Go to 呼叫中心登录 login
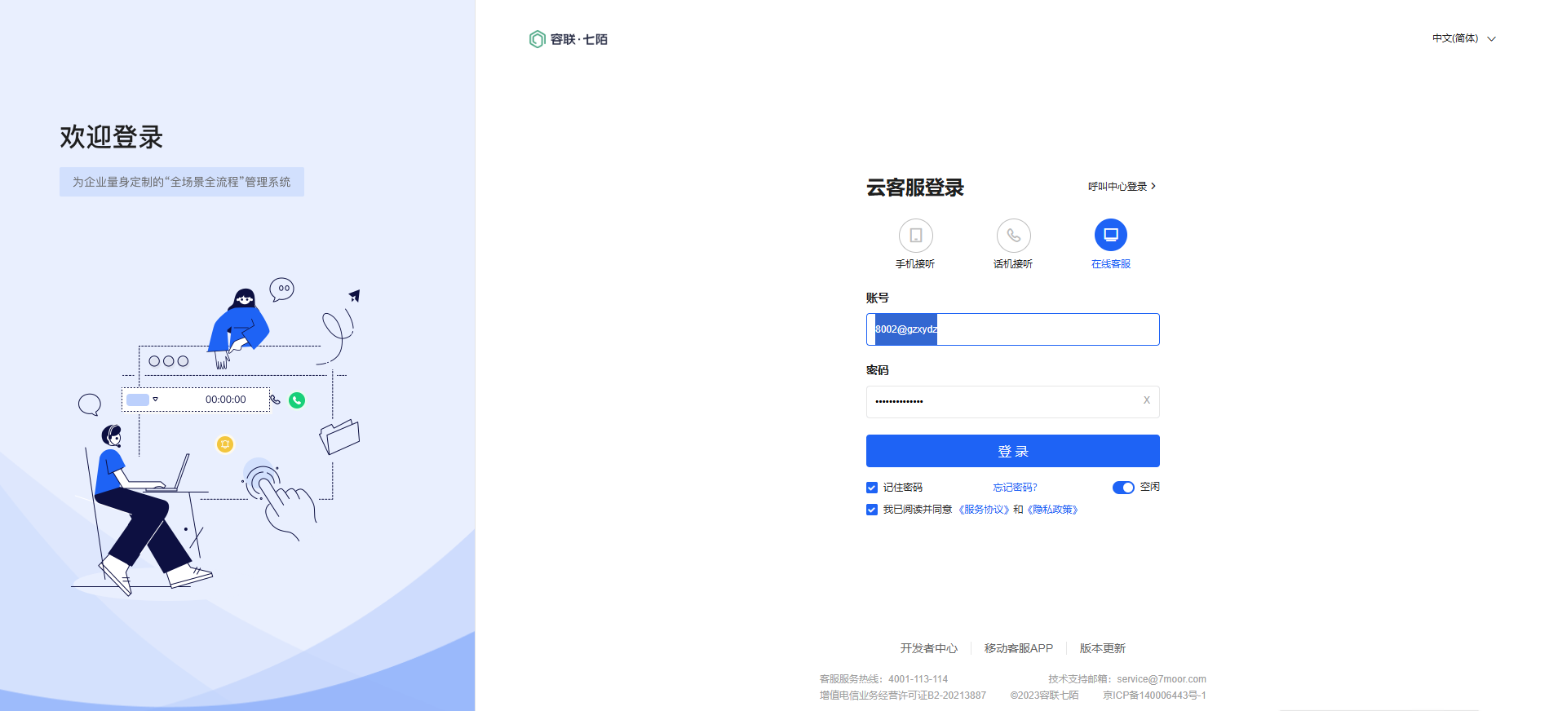The width and height of the screenshot is (1549, 711). pyautogui.click(x=1122, y=186)
